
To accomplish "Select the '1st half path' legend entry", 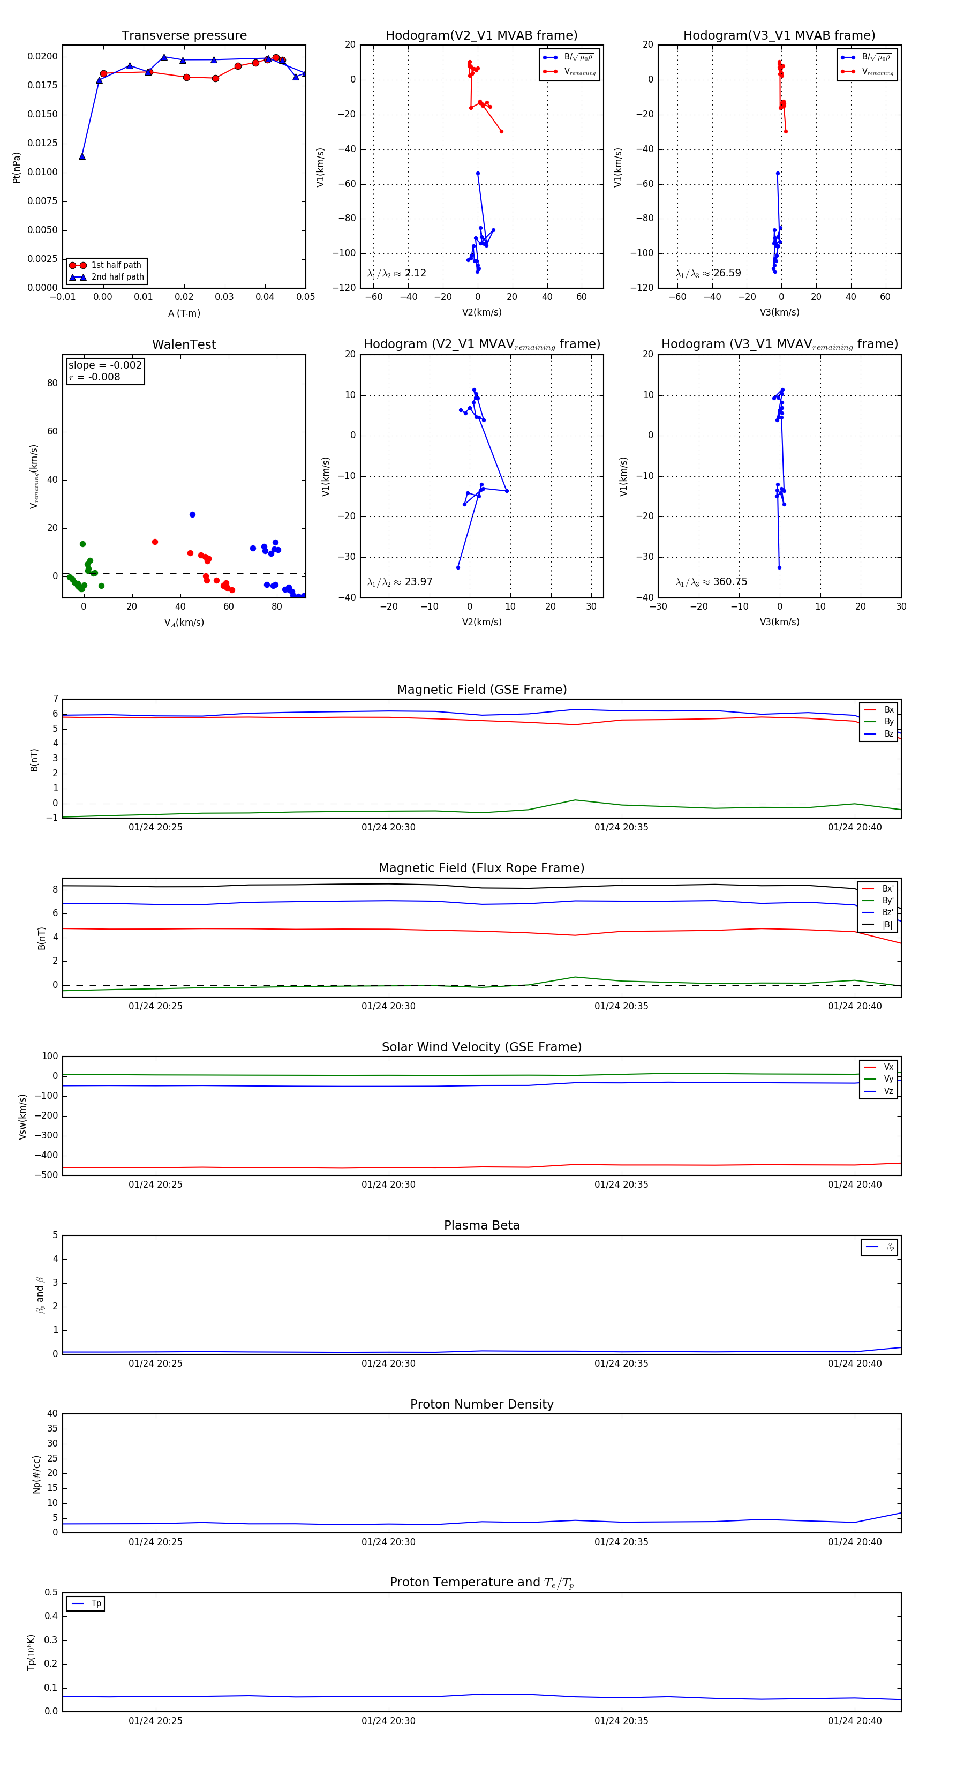I will pos(107,265).
